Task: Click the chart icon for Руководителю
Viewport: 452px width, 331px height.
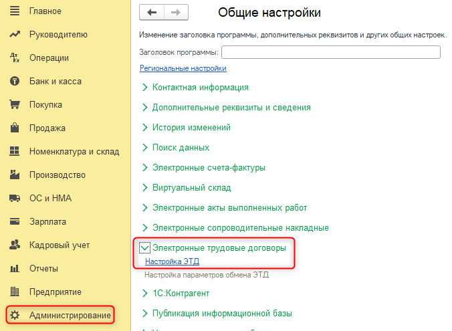Action: click(15, 35)
